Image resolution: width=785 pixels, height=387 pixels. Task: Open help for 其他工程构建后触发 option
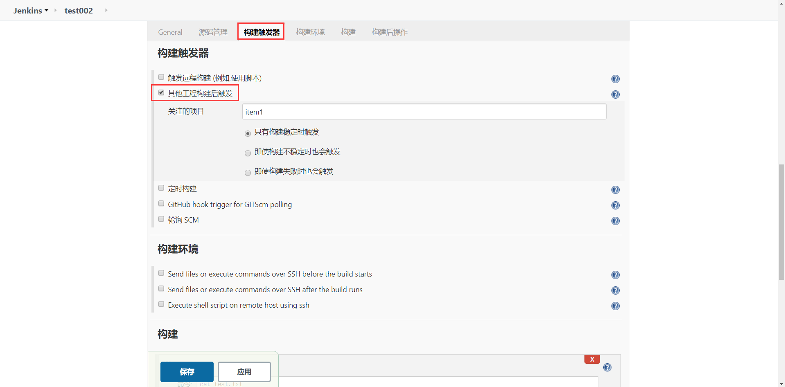[615, 94]
